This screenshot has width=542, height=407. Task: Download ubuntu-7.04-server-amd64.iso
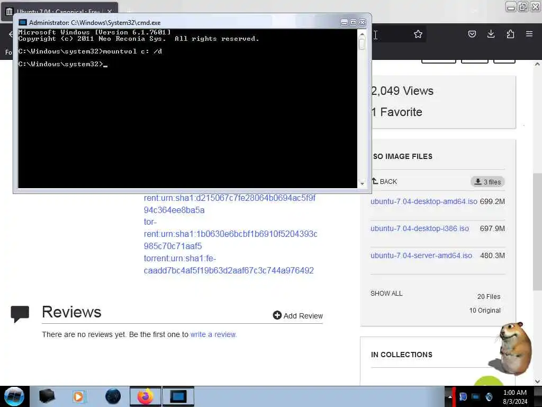coord(421,255)
